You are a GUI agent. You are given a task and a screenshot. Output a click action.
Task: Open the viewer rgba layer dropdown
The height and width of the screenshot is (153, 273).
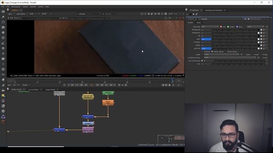point(11,14)
